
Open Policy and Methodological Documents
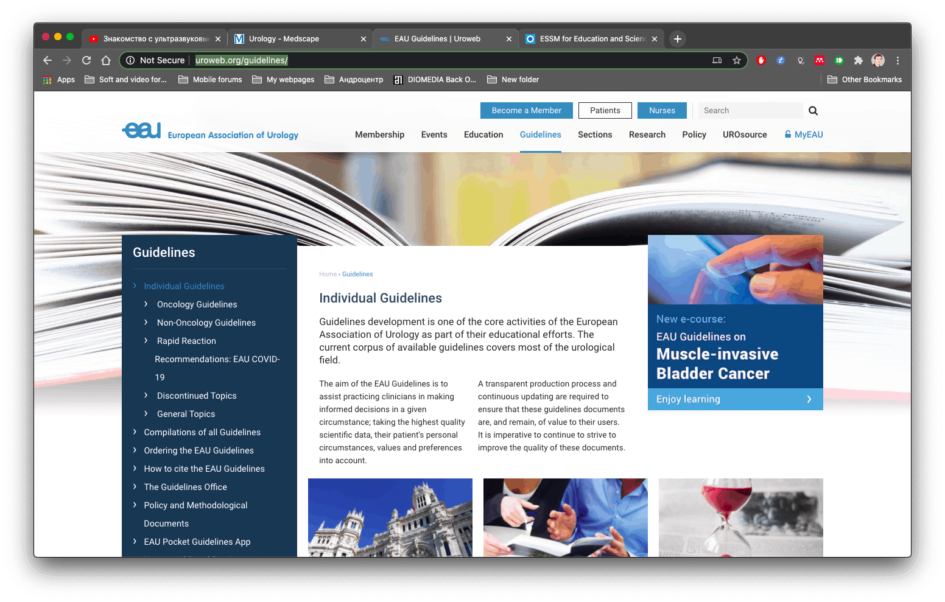coord(195,514)
